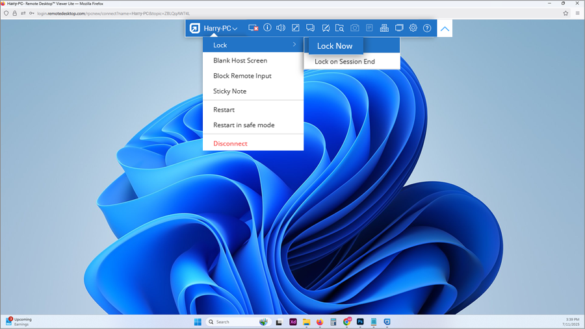Open the settings gear in toolbar

click(x=413, y=28)
